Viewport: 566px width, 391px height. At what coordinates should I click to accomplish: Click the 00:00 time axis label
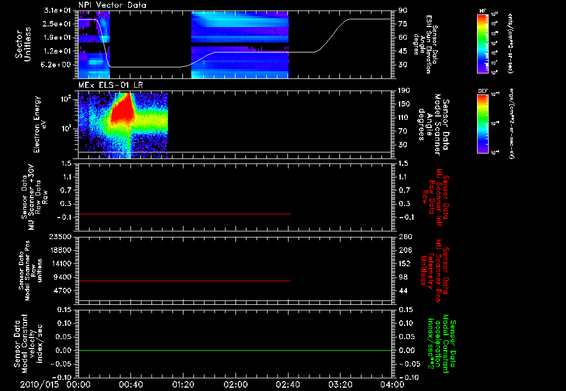coord(78,384)
